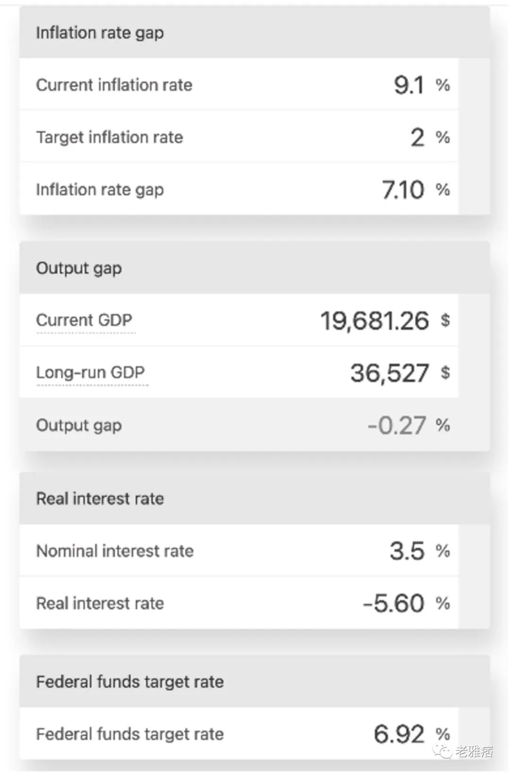Click the Output gap result -0.27

click(397, 425)
